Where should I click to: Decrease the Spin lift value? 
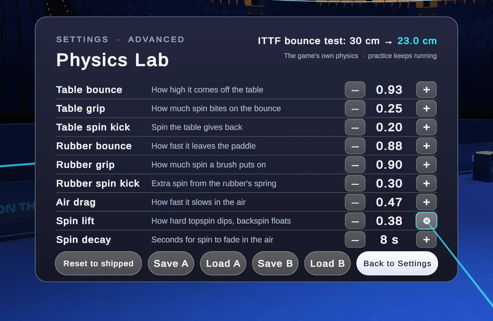pos(355,221)
